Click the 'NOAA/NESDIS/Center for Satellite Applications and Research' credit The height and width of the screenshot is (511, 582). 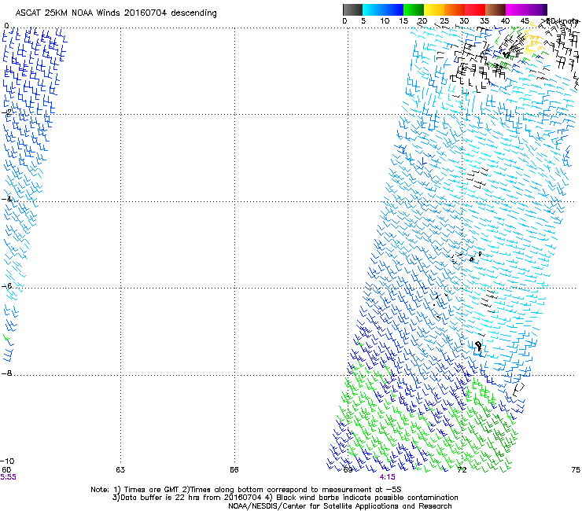[340, 506]
